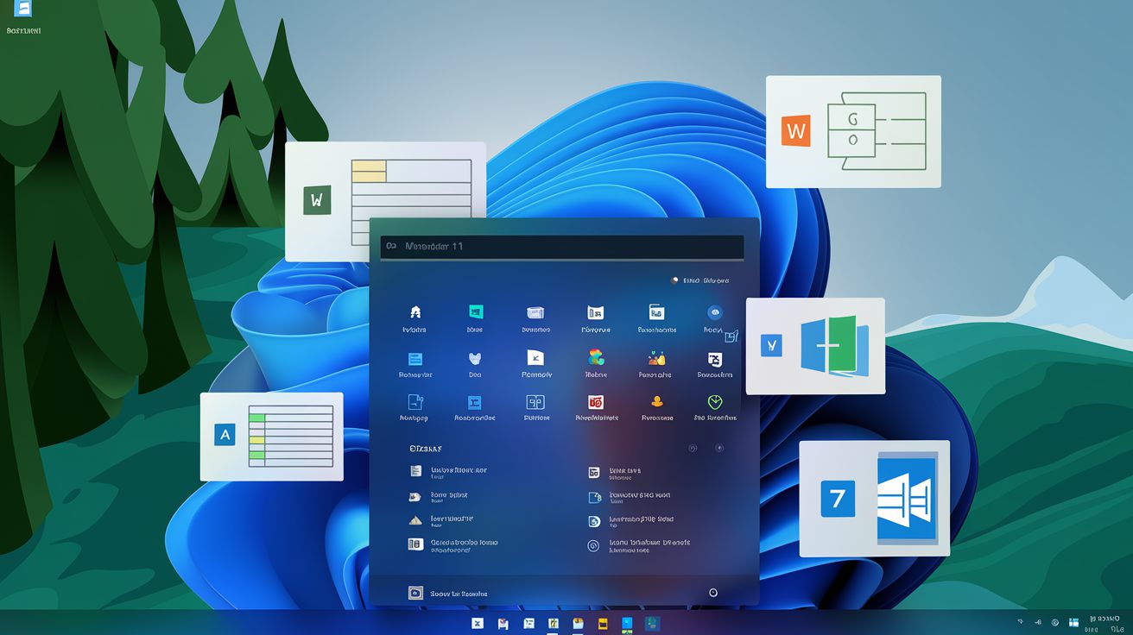Open the white X icon on the taskbar
The height and width of the screenshot is (635, 1133).
click(478, 623)
